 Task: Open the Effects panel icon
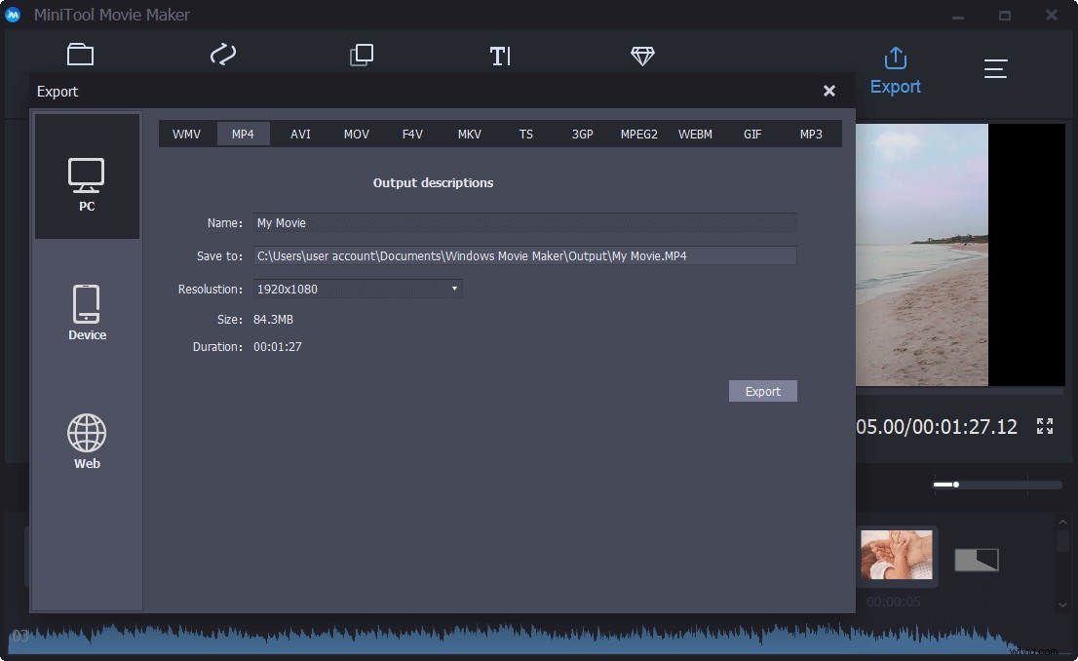(361, 54)
